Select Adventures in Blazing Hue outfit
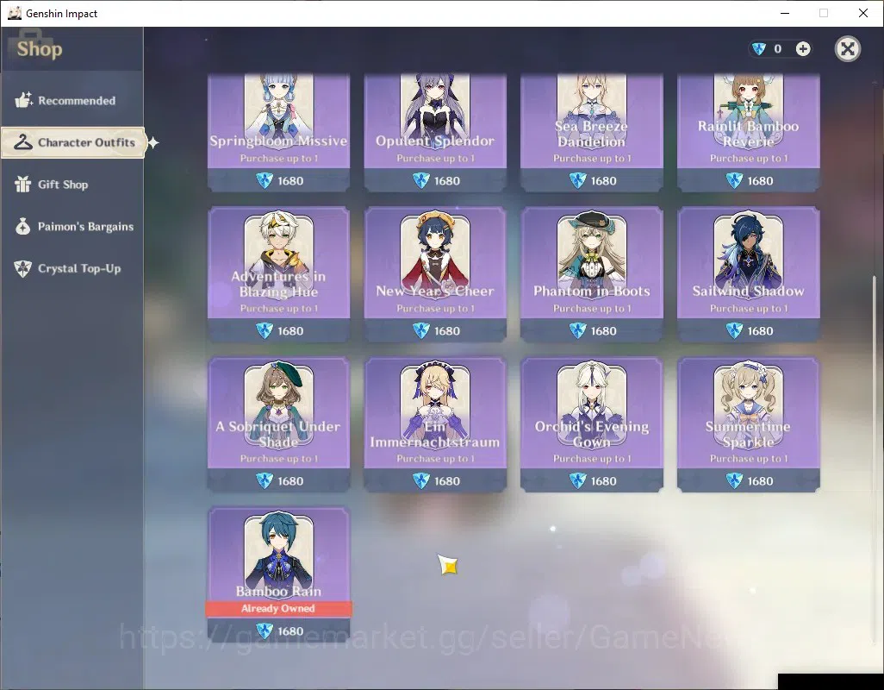Image resolution: width=884 pixels, height=690 pixels. (x=278, y=274)
